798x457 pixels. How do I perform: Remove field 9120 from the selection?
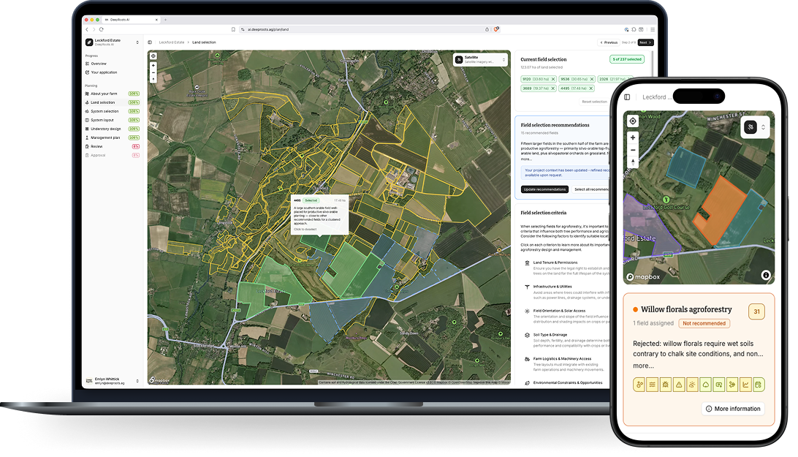coord(553,79)
